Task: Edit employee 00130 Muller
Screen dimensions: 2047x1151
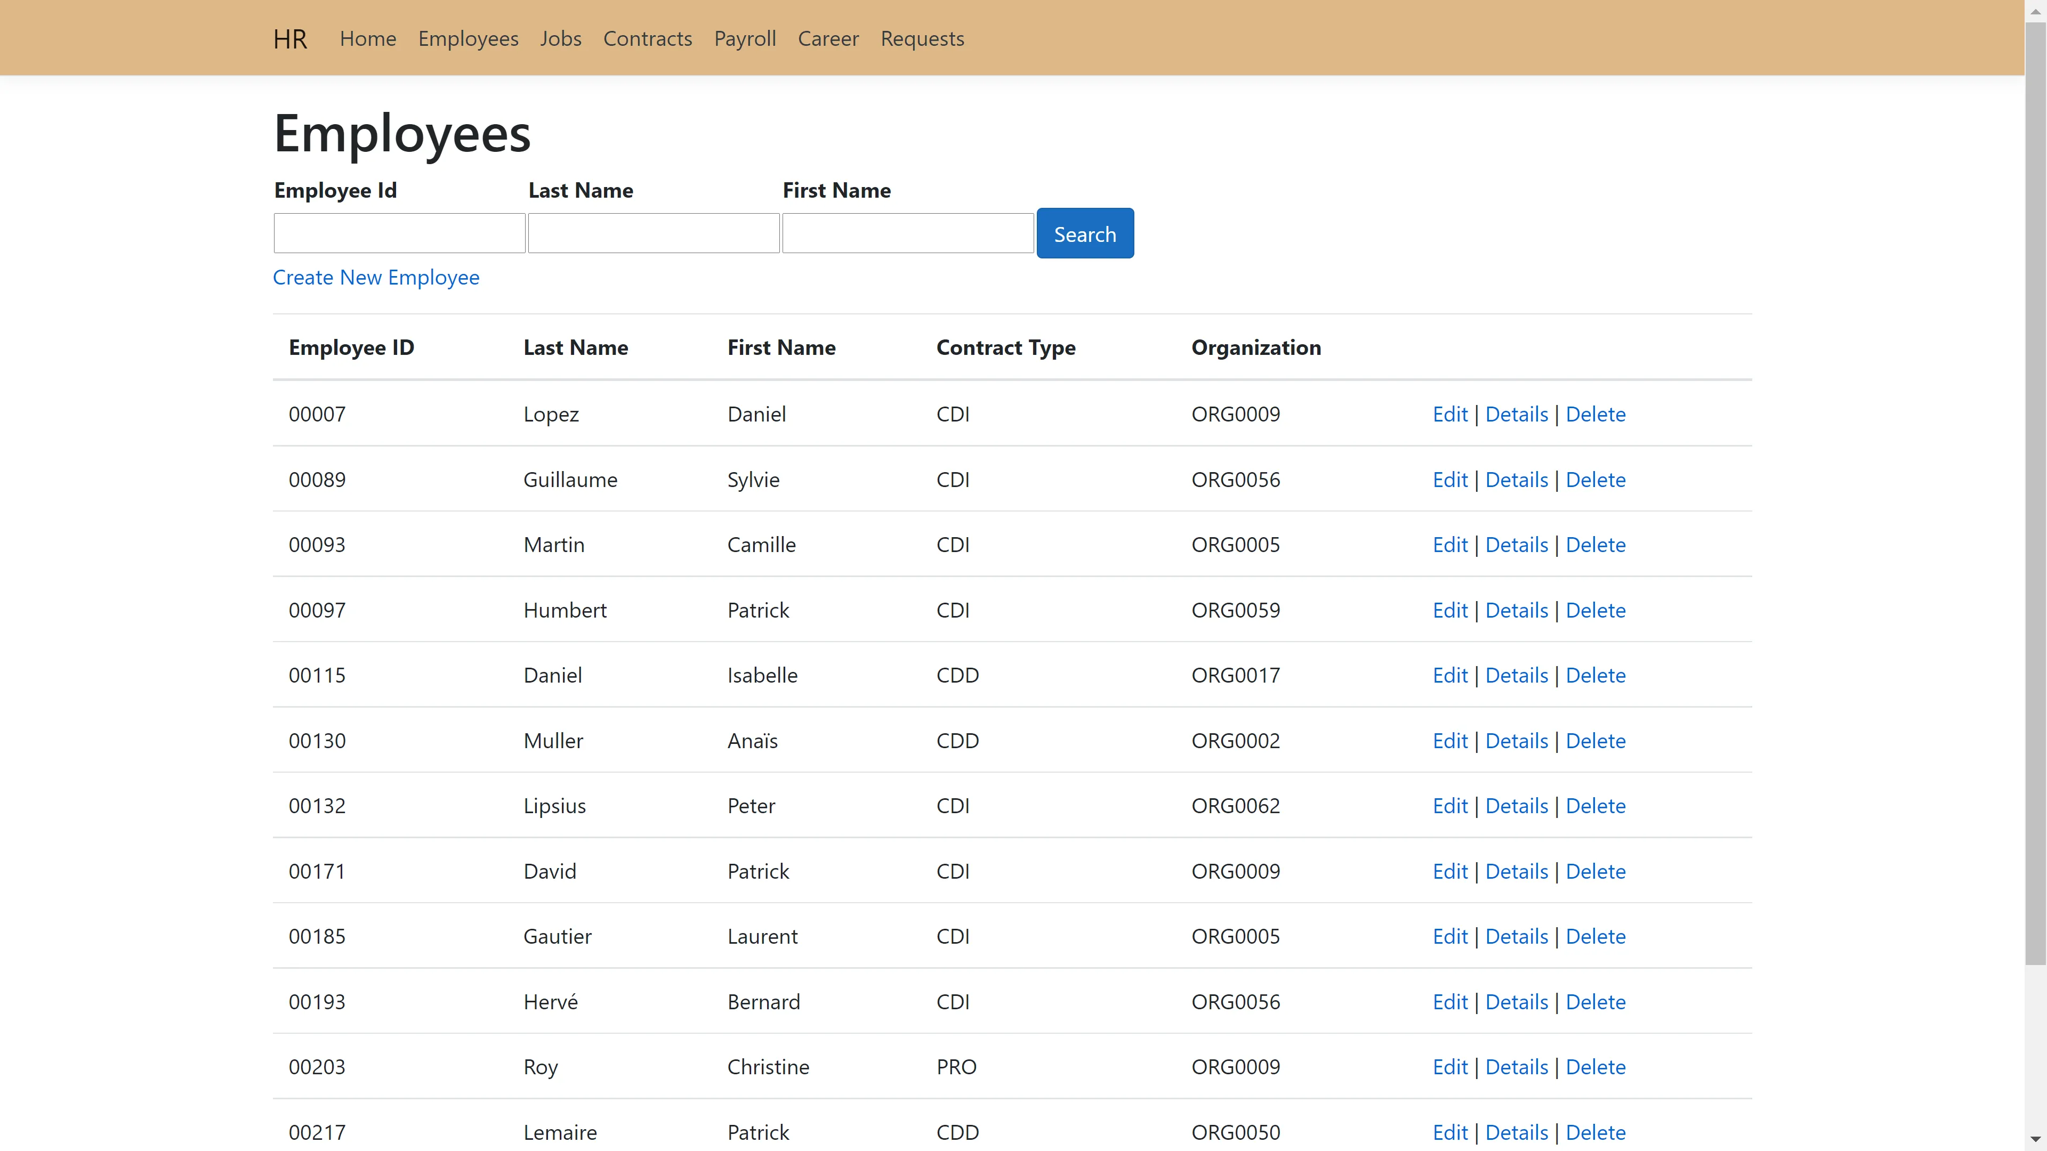Action: point(1449,740)
